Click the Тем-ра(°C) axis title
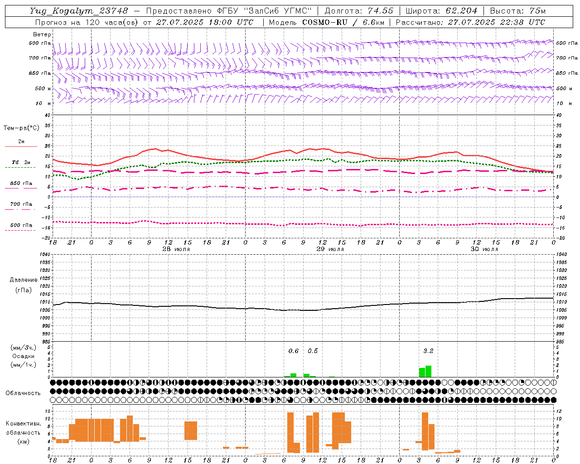The width and height of the screenshot is (580, 464). click(x=21, y=128)
